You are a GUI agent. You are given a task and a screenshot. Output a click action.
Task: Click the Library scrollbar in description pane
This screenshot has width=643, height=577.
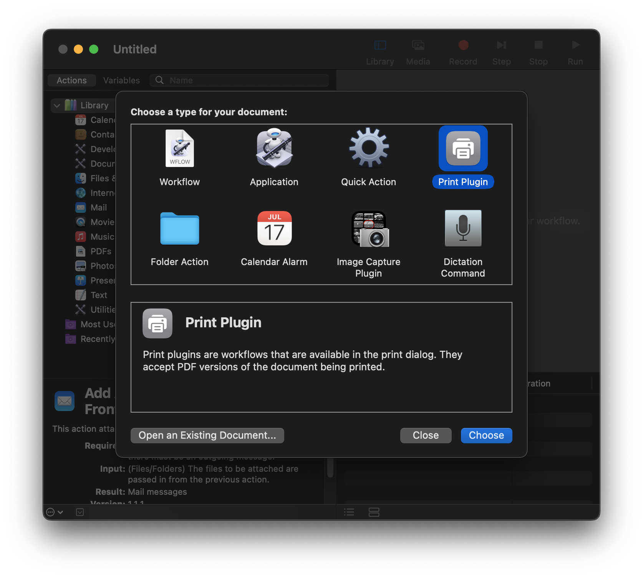(330, 468)
